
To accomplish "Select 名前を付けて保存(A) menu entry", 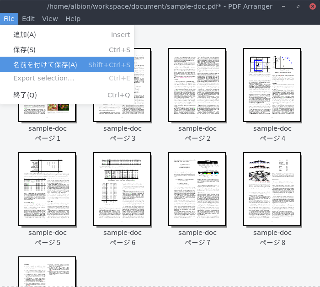I will coord(67,64).
